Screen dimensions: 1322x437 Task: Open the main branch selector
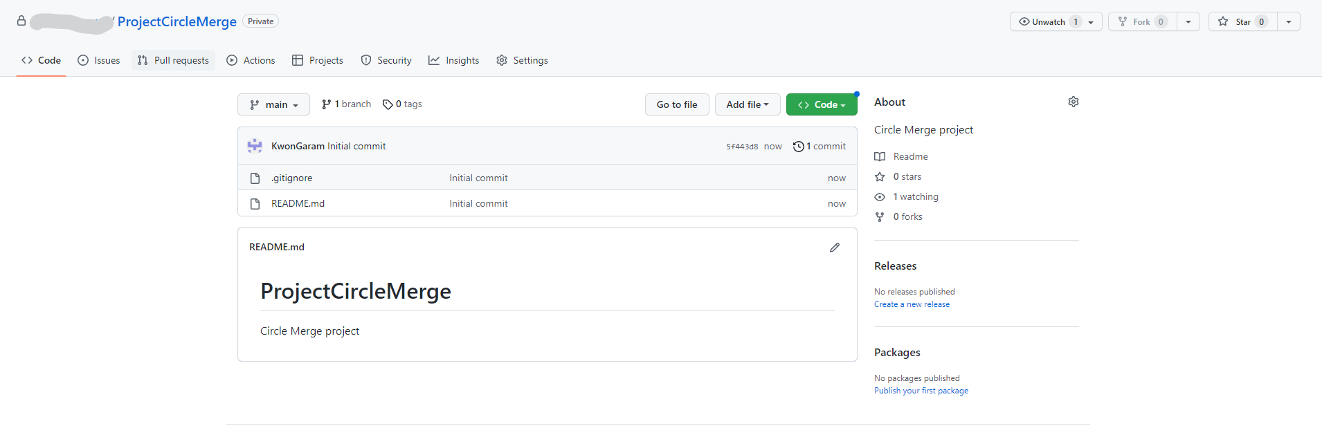[273, 104]
